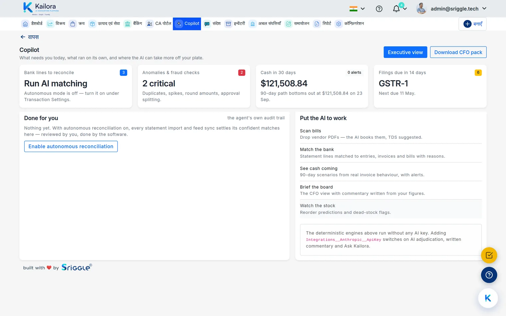Click the Kailora logo in header

pos(41,8)
